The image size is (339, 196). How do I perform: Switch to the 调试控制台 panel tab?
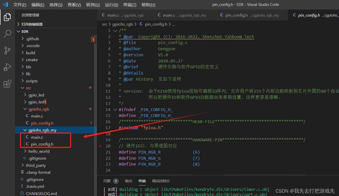click(x=161, y=181)
